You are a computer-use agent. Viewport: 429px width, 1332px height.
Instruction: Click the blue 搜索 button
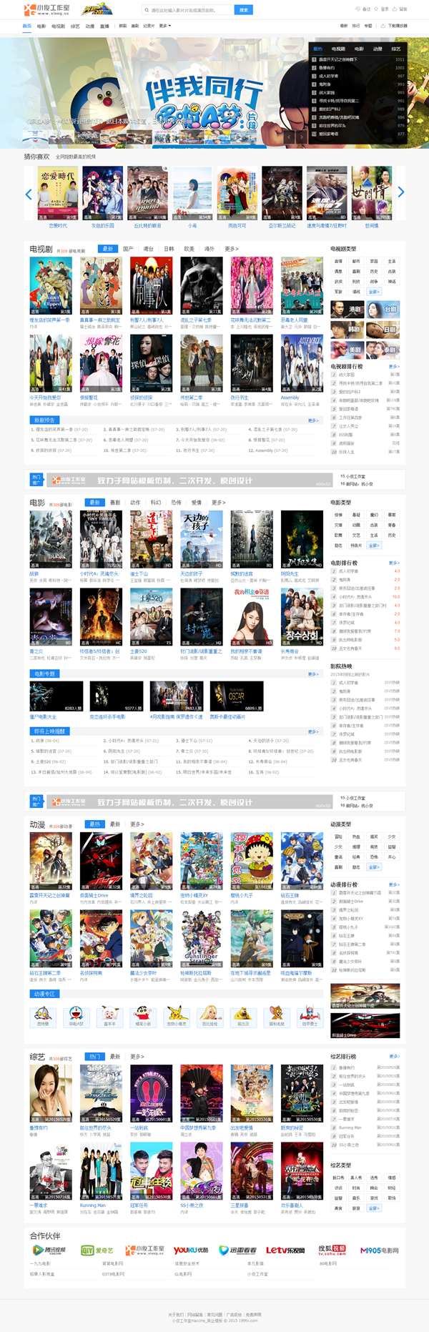pyautogui.click(x=244, y=10)
